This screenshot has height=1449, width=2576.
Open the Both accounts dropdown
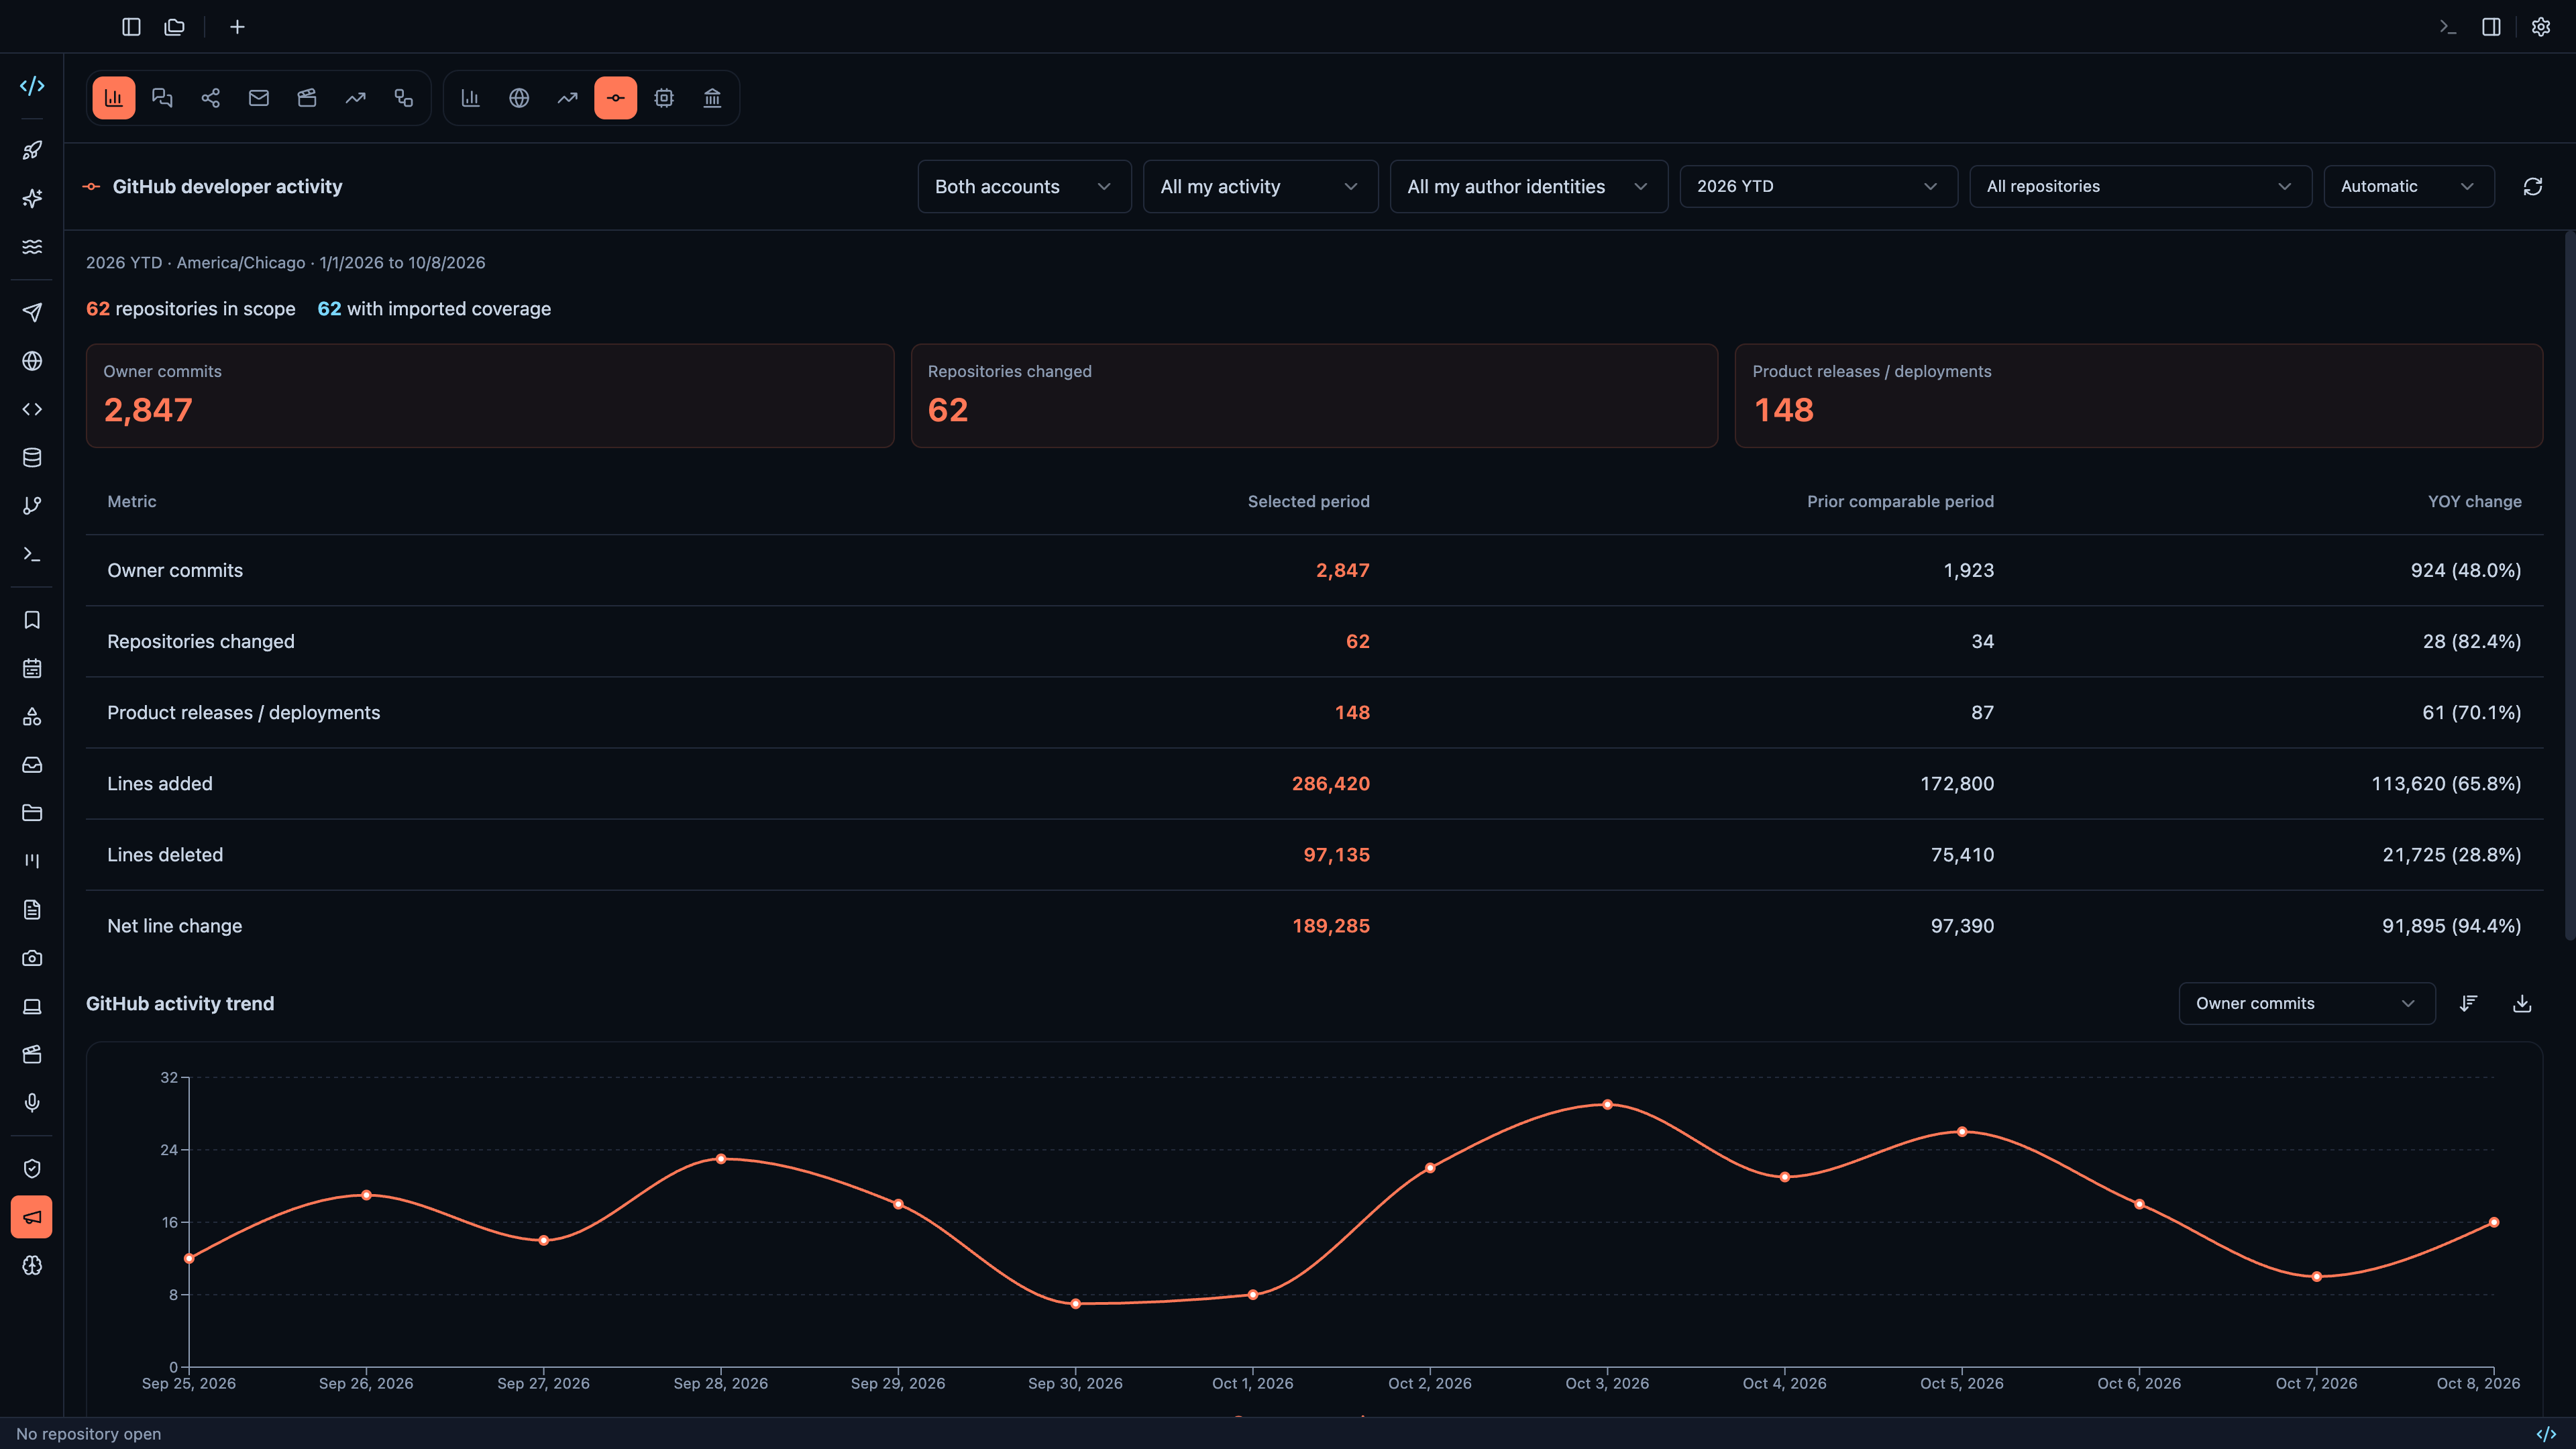[x=1024, y=187]
